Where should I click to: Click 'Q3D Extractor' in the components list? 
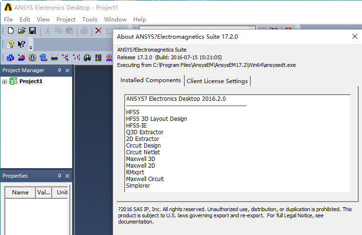coord(145,132)
